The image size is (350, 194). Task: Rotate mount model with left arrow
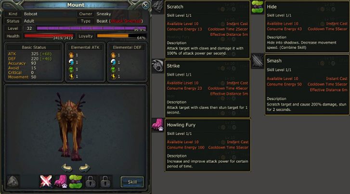click(x=67, y=168)
